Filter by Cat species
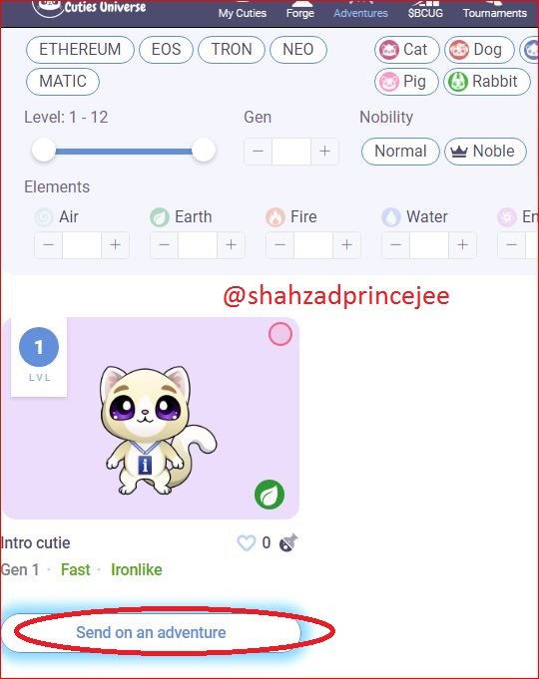This screenshot has height=679, width=539. (x=406, y=50)
